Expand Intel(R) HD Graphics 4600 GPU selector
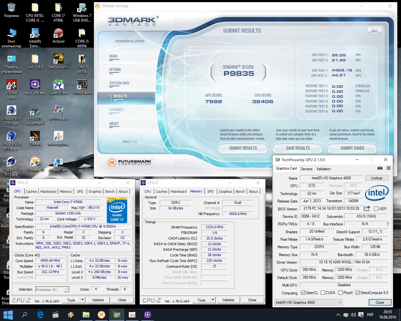The width and height of the screenshot is (401, 321). [x=309, y=303]
